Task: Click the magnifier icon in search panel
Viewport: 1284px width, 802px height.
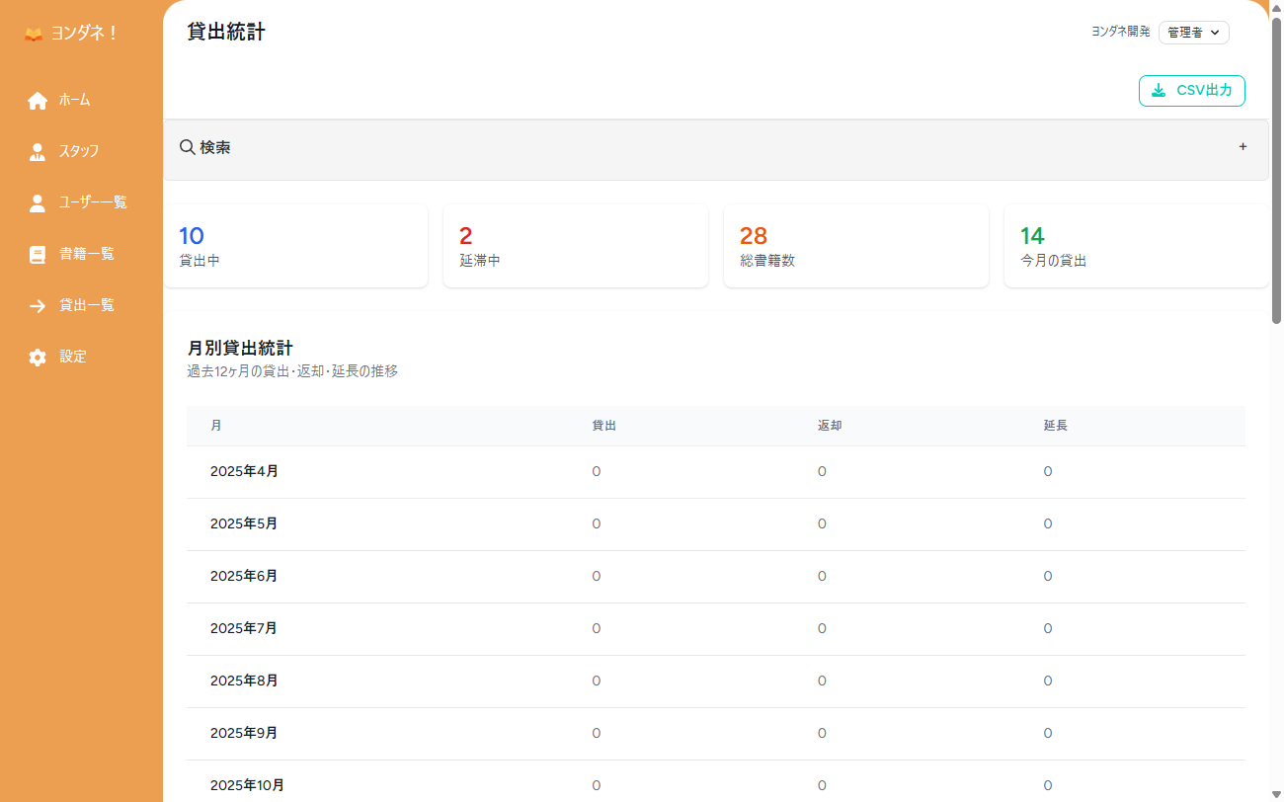Action: (187, 147)
